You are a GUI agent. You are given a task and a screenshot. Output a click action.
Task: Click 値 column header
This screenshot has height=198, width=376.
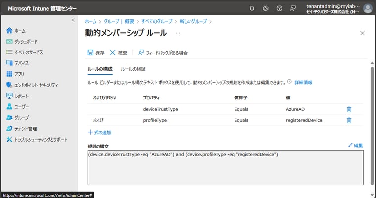pos(288,98)
